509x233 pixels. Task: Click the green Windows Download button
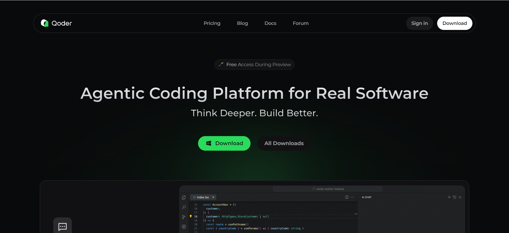224,143
